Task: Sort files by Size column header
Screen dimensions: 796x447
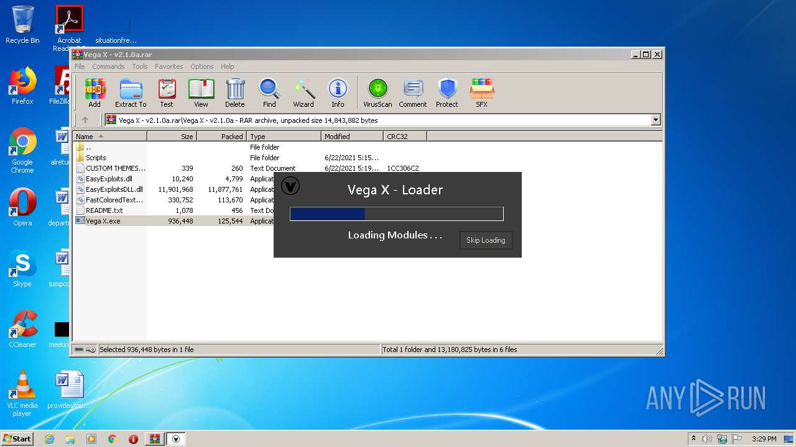Action: click(x=172, y=136)
